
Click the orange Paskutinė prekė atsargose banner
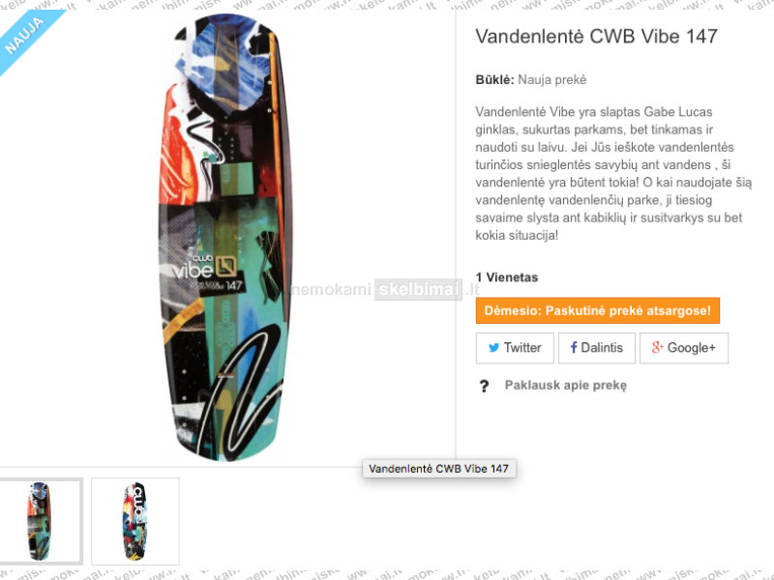click(598, 310)
